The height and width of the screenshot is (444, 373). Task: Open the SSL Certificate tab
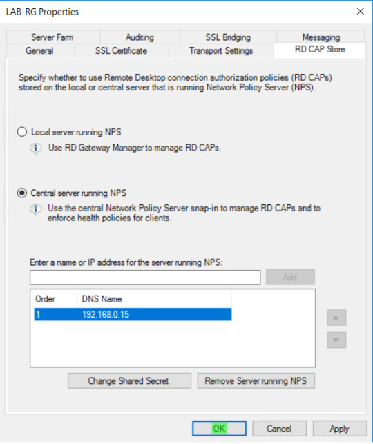[121, 50]
